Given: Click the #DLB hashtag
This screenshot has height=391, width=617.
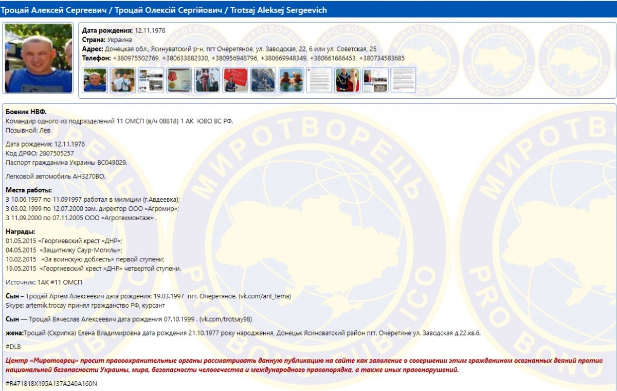Looking at the screenshot, I should pos(13,346).
